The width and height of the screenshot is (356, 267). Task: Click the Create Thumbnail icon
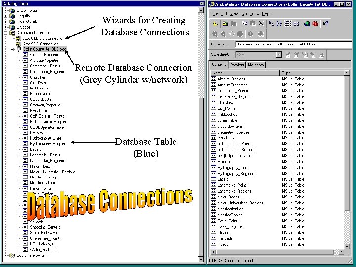[261, 34]
